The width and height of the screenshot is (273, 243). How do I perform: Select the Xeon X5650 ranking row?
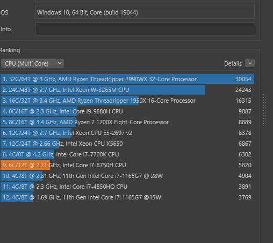tap(127, 144)
